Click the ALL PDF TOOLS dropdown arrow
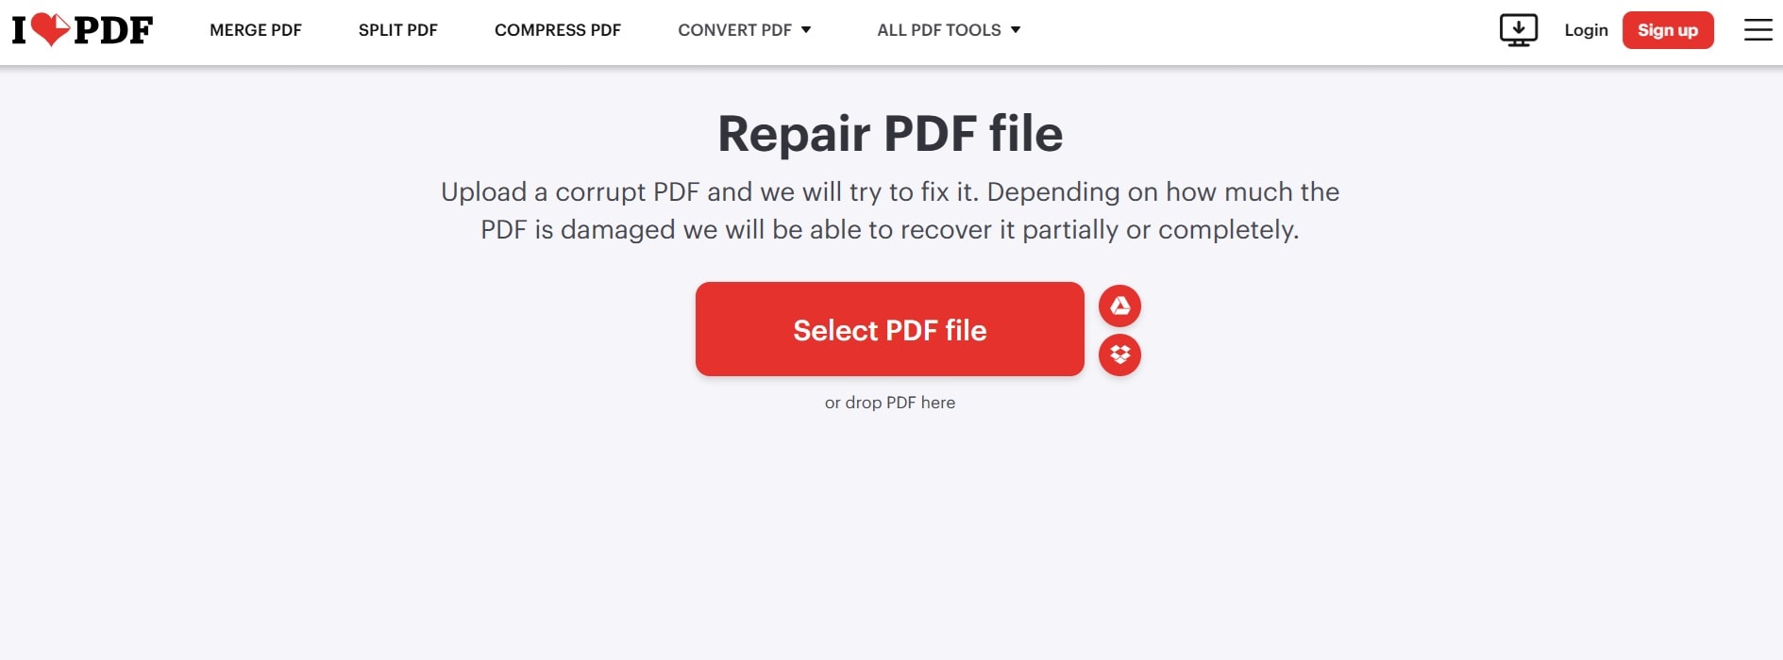The image size is (1783, 660). (x=1016, y=30)
